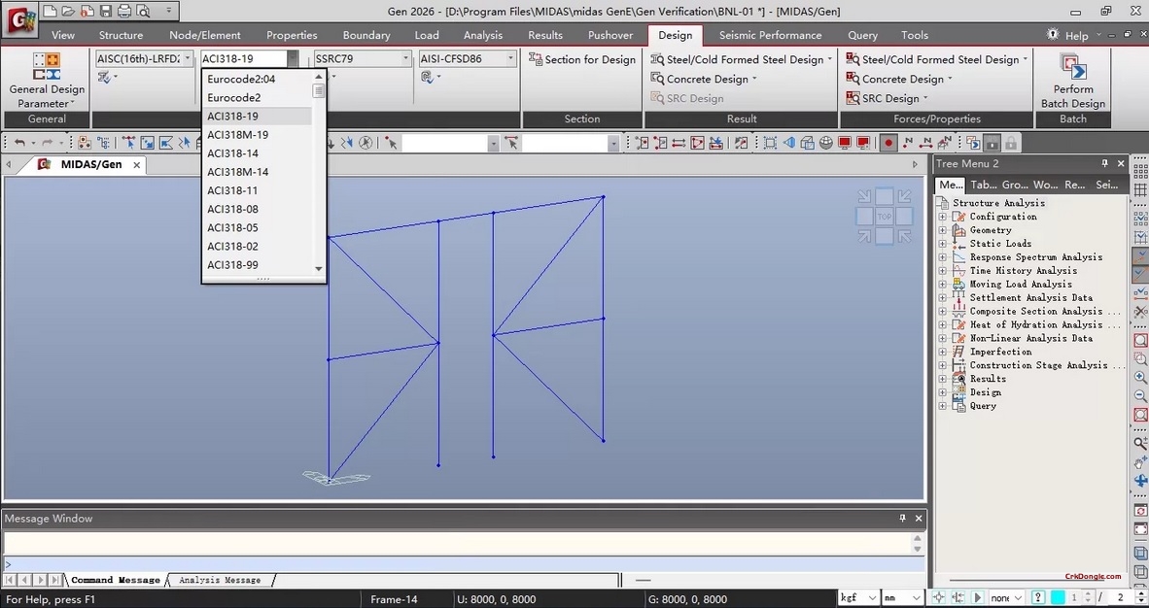The image size is (1149, 608).
Task: Open the AISC(16th)-LRFD steel code dropdown
Action: pyautogui.click(x=188, y=58)
